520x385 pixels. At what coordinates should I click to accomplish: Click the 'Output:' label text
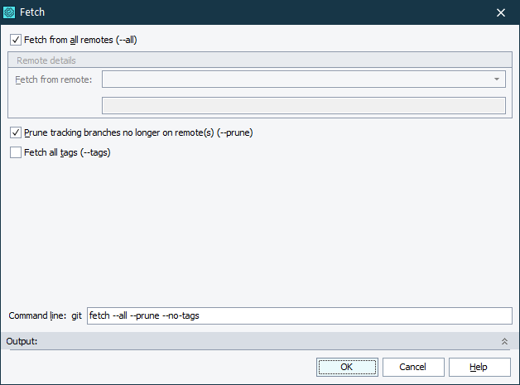(22, 341)
